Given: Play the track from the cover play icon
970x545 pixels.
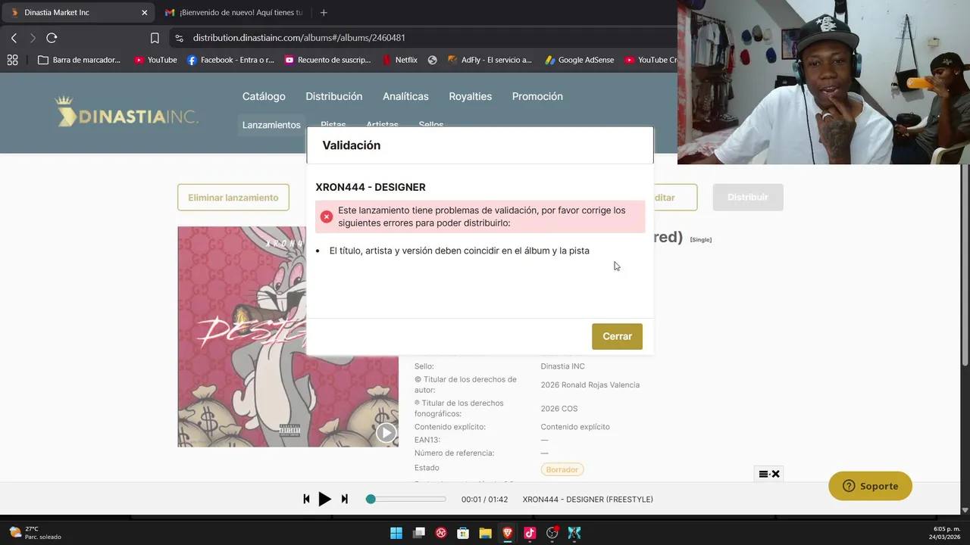Looking at the screenshot, I should pos(386,432).
